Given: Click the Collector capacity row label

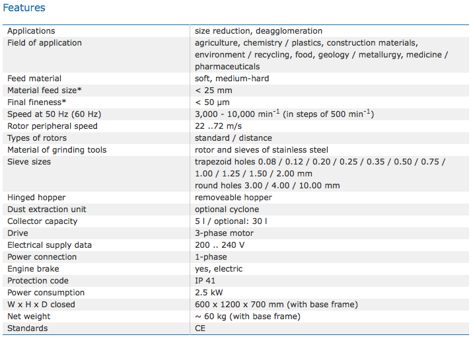Looking at the screenshot, I should click(42, 221).
